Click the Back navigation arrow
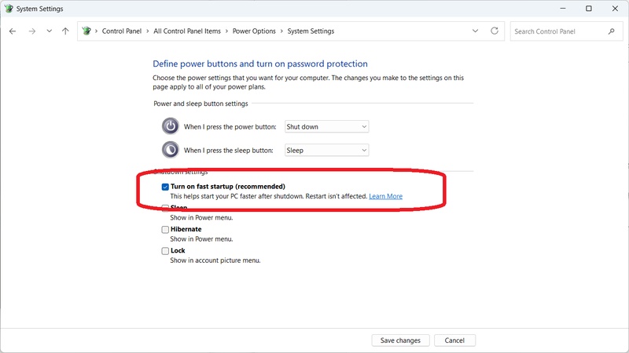The height and width of the screenshot is (353, 629). point(13,31)
